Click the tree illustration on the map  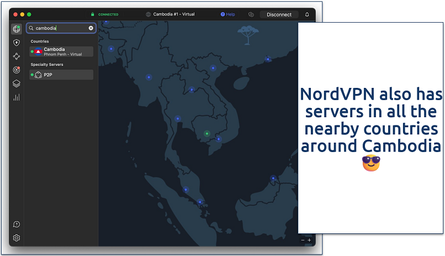pyautogui.click(x=248, y=35)
